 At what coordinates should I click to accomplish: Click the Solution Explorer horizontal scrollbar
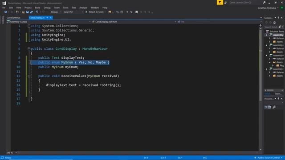click(274, 90)
